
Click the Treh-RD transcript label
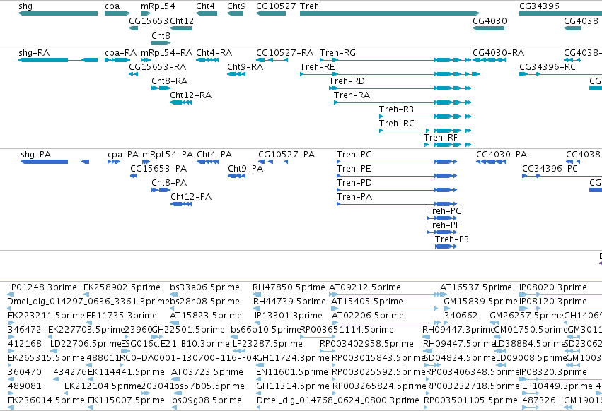click(x=347, y=81)
